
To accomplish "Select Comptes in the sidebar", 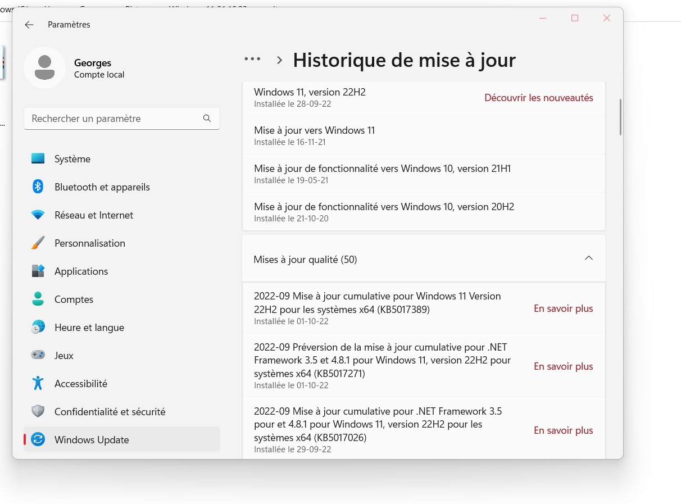I will pyautogui.click(x=122, y=299).
